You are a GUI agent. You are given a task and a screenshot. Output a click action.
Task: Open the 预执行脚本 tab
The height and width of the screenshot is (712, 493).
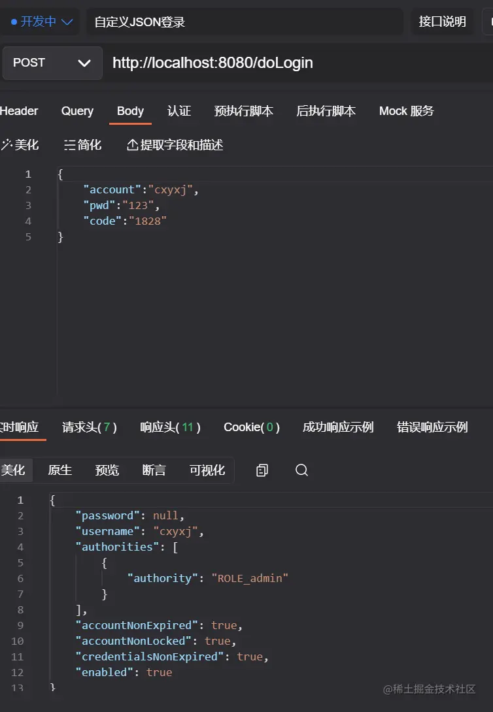click(243, 111)
